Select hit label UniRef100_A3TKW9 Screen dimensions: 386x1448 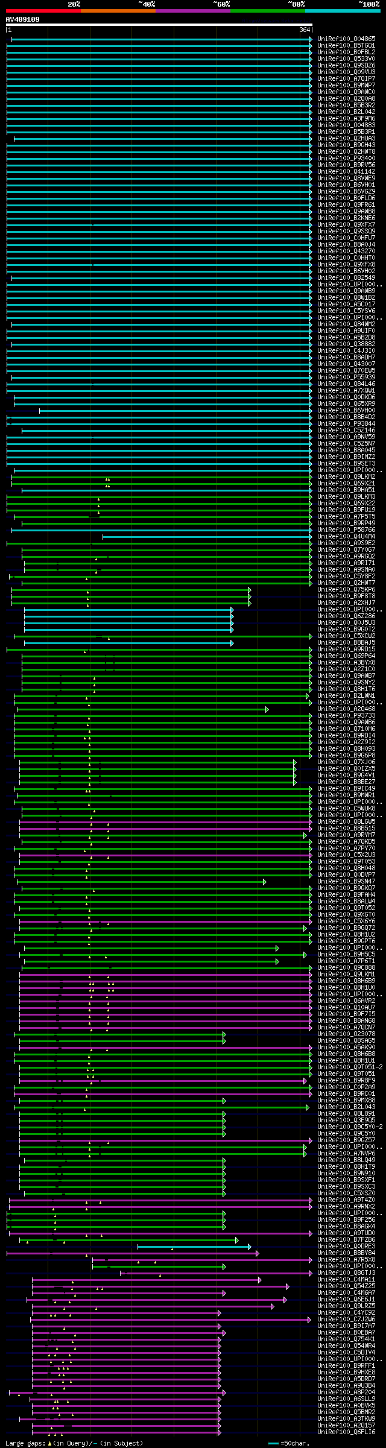click(x=346, y=1419)
